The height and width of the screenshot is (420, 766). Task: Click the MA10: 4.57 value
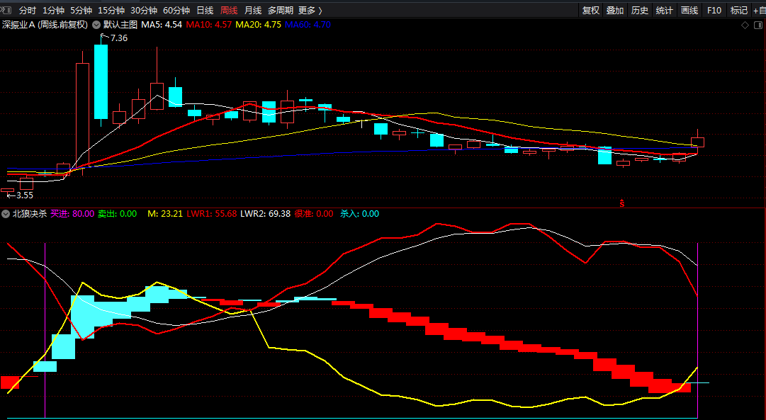click(x=209, y=25)
